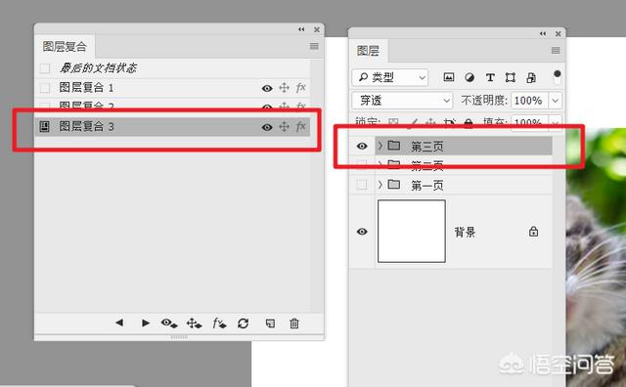Collapse the Layers panel double arrows

[543, 33]
